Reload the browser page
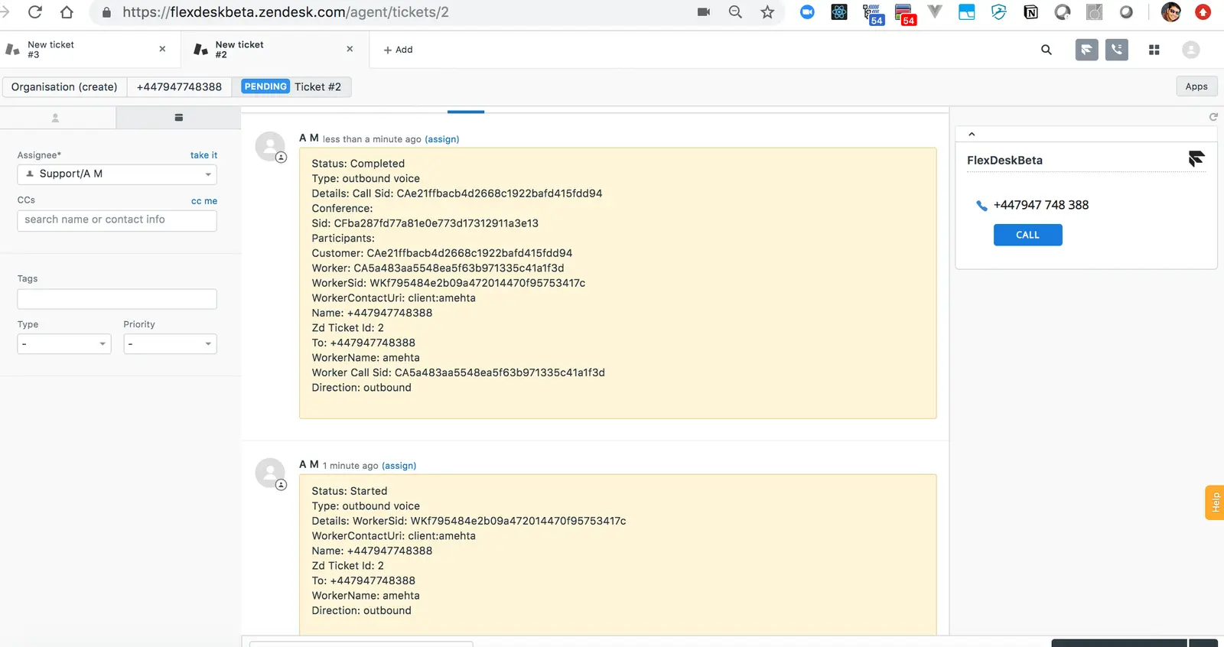Viewport: 1224px width, 647px height. coord(34,11)
